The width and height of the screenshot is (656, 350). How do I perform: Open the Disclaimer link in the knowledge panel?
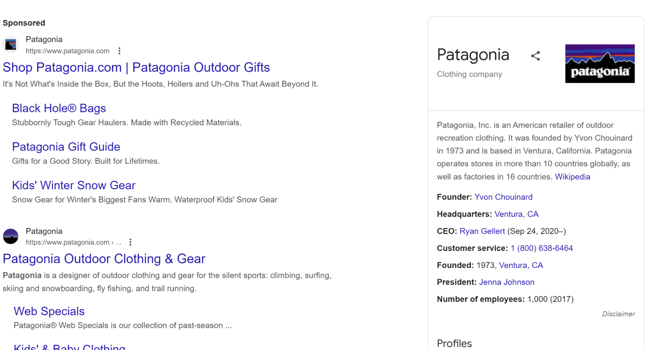click(x=619, y=314)
